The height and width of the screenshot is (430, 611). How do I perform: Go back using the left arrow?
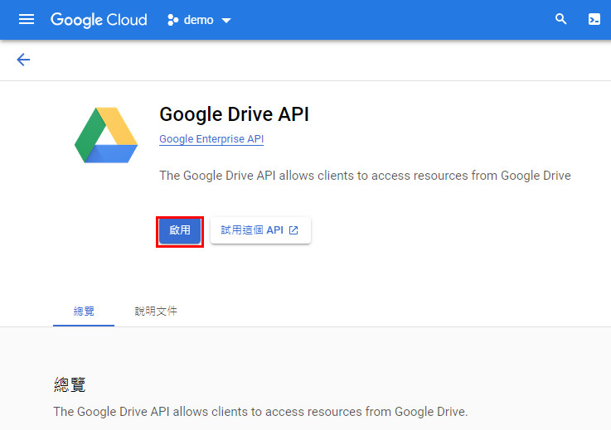[x=23, y=60]
